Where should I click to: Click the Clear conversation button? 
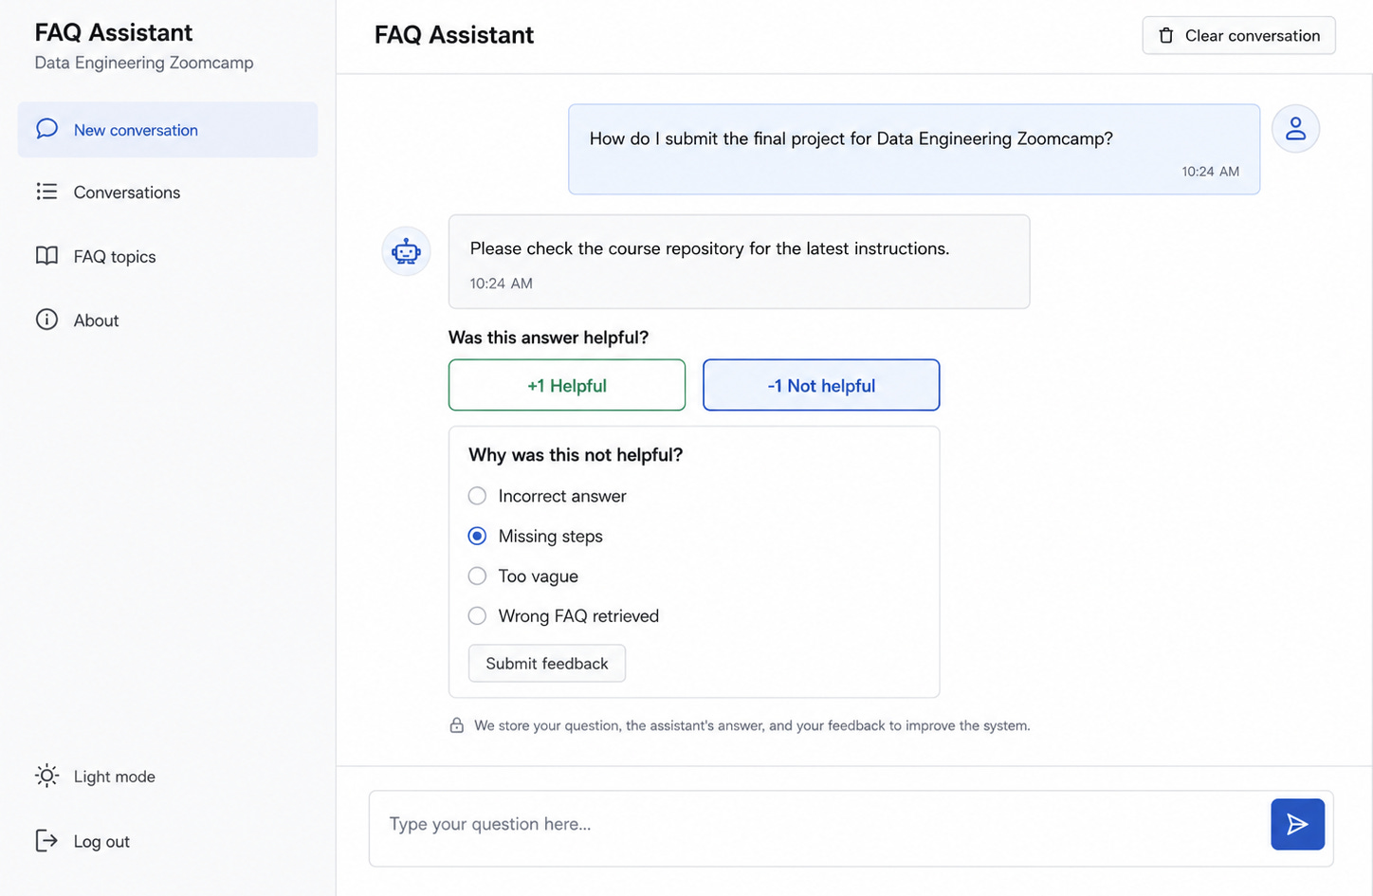pos(1238,35)
